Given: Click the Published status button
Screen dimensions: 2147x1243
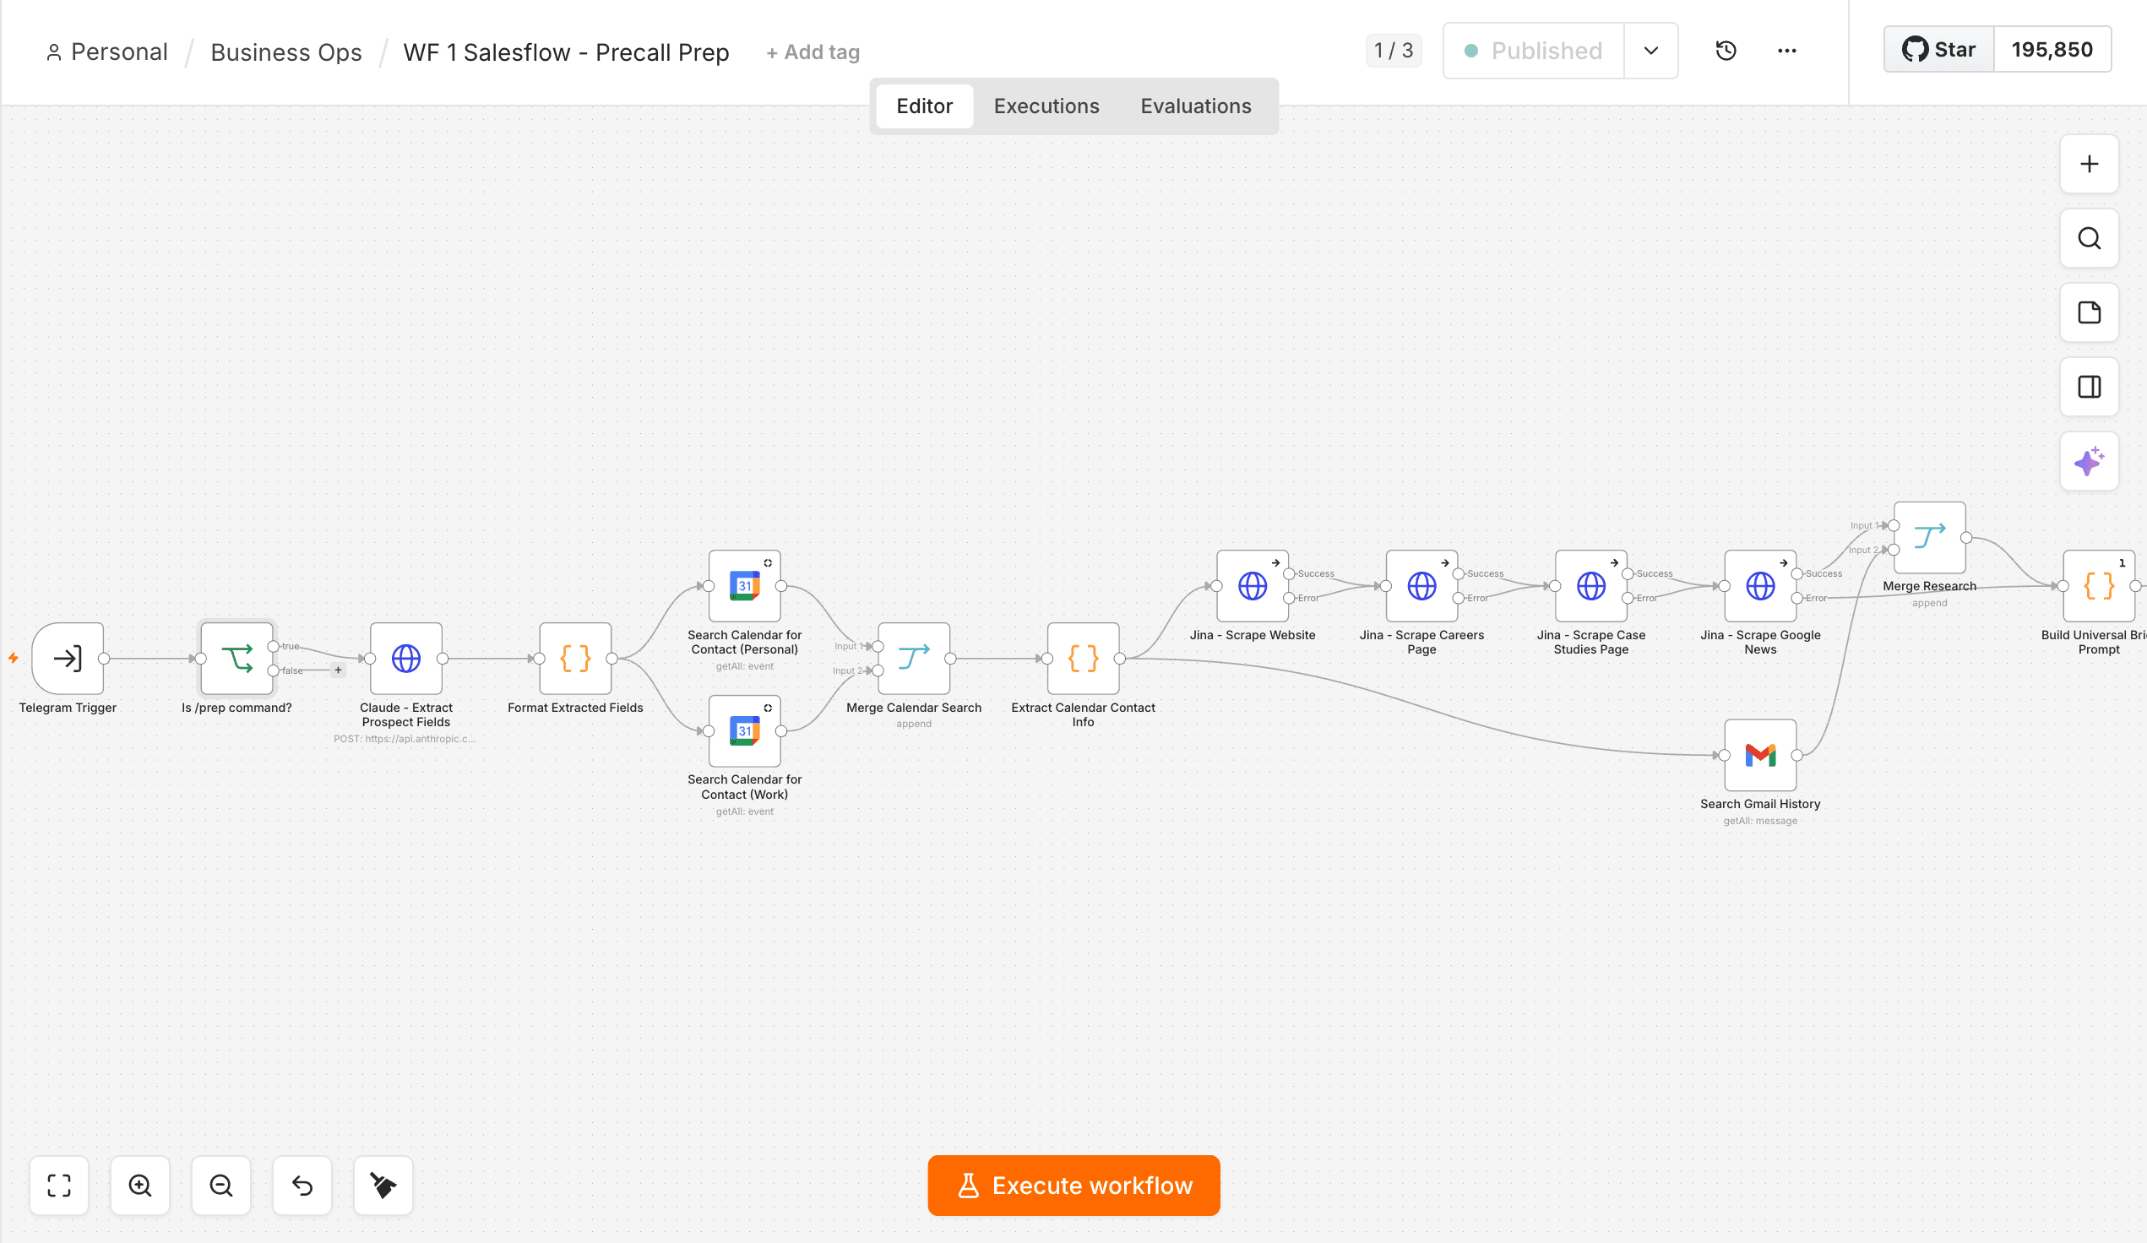Looking at the screenshot, I should click(x=1534, y=51).
